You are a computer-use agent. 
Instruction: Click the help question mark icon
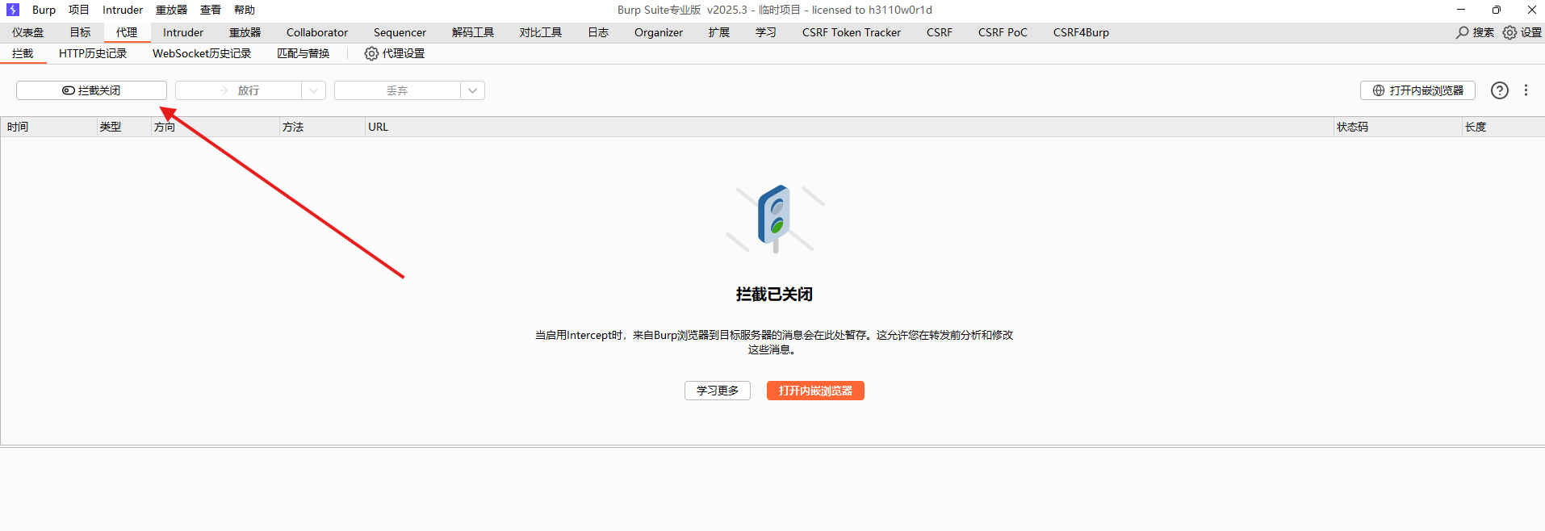click(1499, 90)
